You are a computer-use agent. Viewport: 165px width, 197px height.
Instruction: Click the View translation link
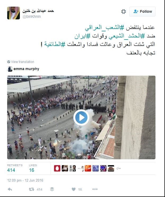click(23, 62)
